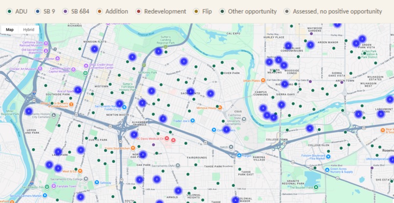Toggle the Flip legend filter
The height and width of the screenshot is (203, 394).
pyautogui.click(x=203, y=12)
